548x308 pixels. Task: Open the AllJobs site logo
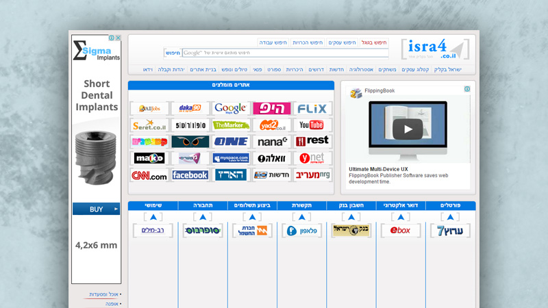pos(149,109)
